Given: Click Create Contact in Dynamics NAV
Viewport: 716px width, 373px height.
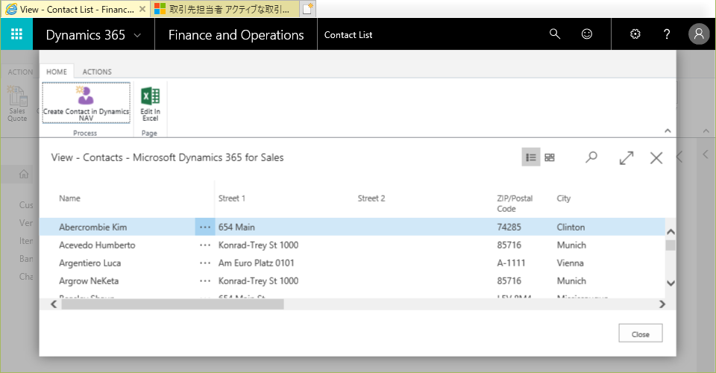Looking at the screenshot, I should (x=86, y=103).
